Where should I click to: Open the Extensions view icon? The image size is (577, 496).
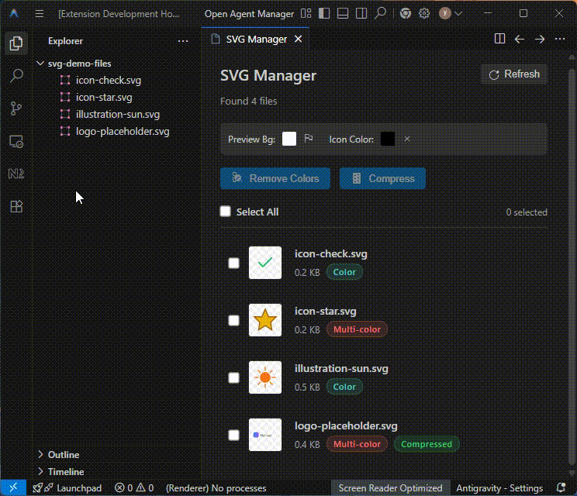tap(16, 206)
